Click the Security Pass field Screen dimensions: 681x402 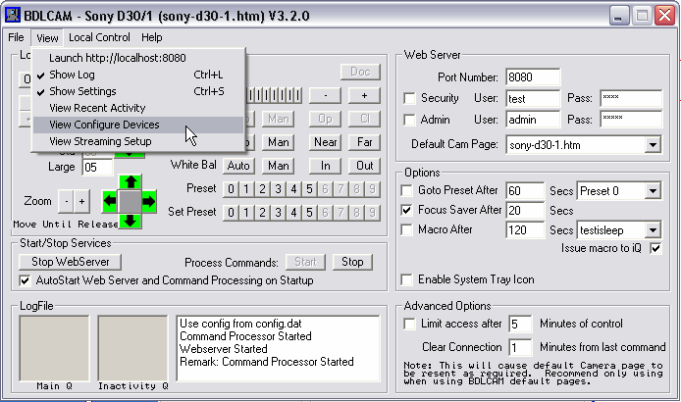pyautogui.click(x=631, y=99)
